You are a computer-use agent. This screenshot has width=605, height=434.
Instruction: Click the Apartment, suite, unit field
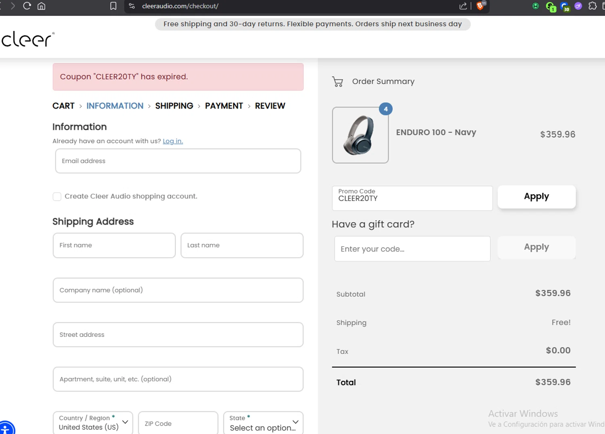(178, 379)
